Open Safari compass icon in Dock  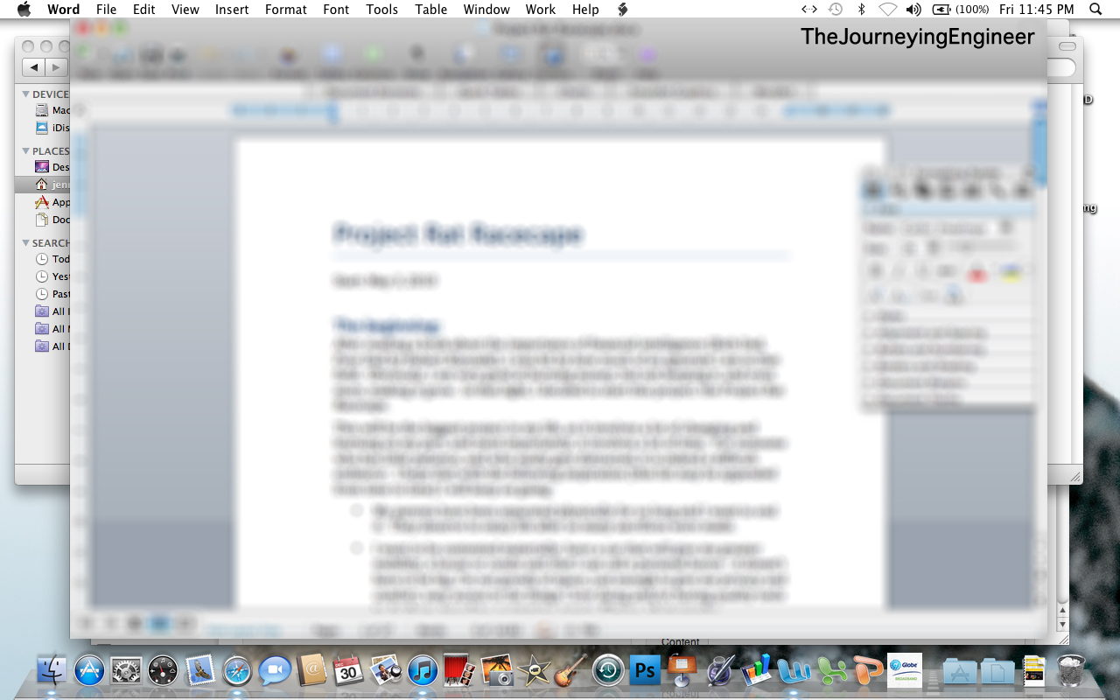tap(237, 672)
